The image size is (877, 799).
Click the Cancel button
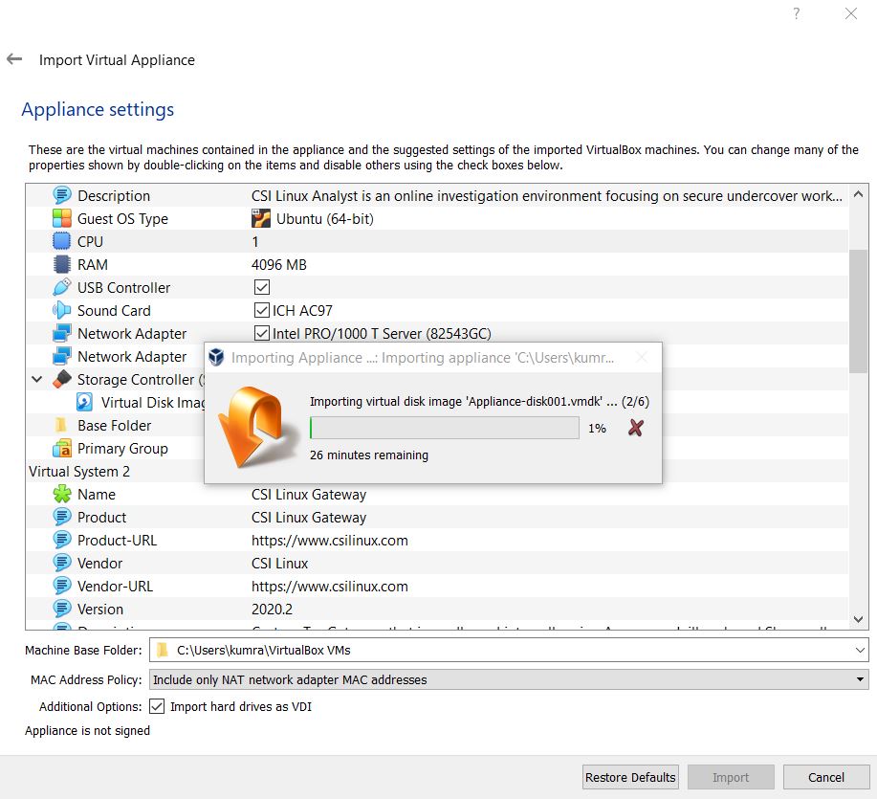(826, 777)
